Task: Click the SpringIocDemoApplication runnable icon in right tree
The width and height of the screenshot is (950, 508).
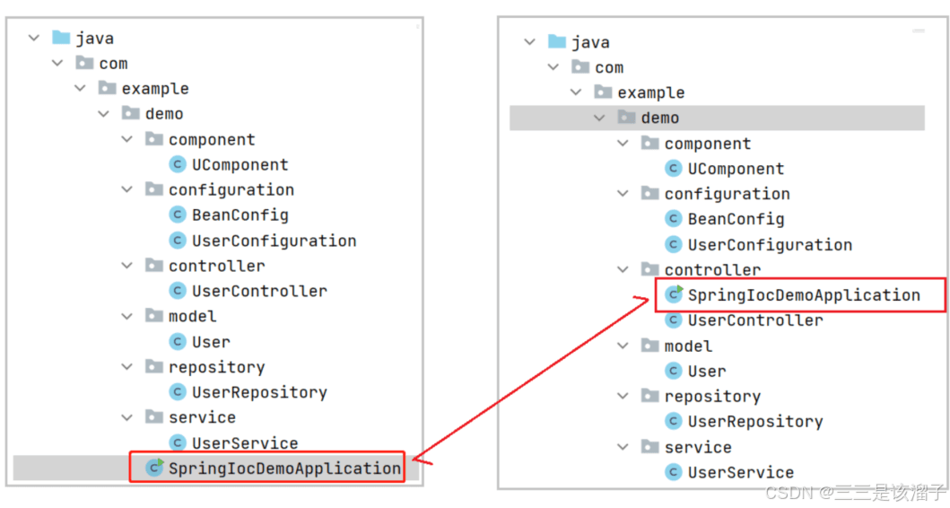Action: tap(675, 294)
